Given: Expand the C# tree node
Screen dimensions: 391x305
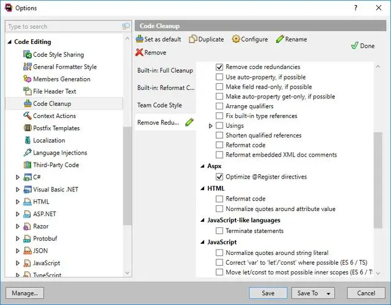Looking at the screenshot, I should coord(18,177).
